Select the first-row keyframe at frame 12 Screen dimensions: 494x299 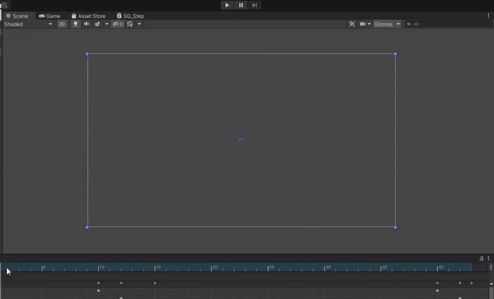[x=121, y=283]
